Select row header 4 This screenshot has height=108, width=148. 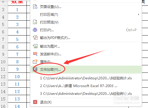(x=4, y=17)
